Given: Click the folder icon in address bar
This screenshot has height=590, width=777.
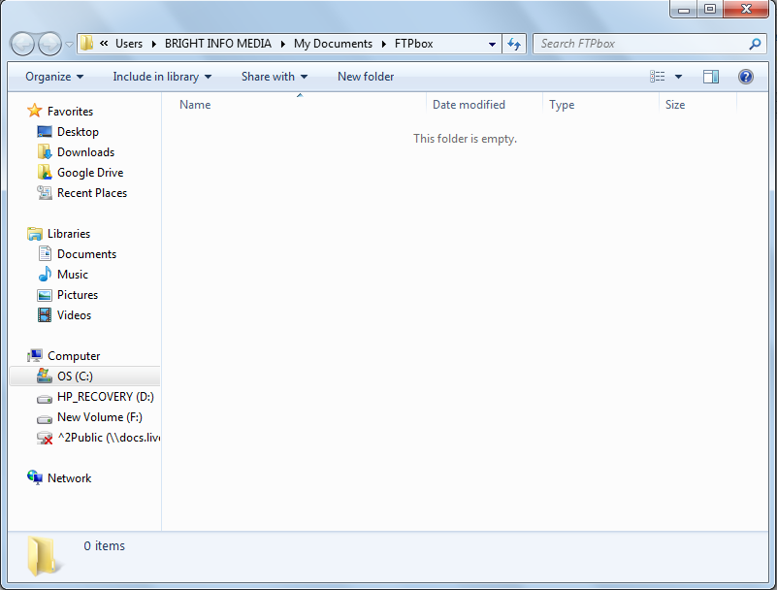Looking at the screenshot, I should pyautogui.click(x=86, y=43).
